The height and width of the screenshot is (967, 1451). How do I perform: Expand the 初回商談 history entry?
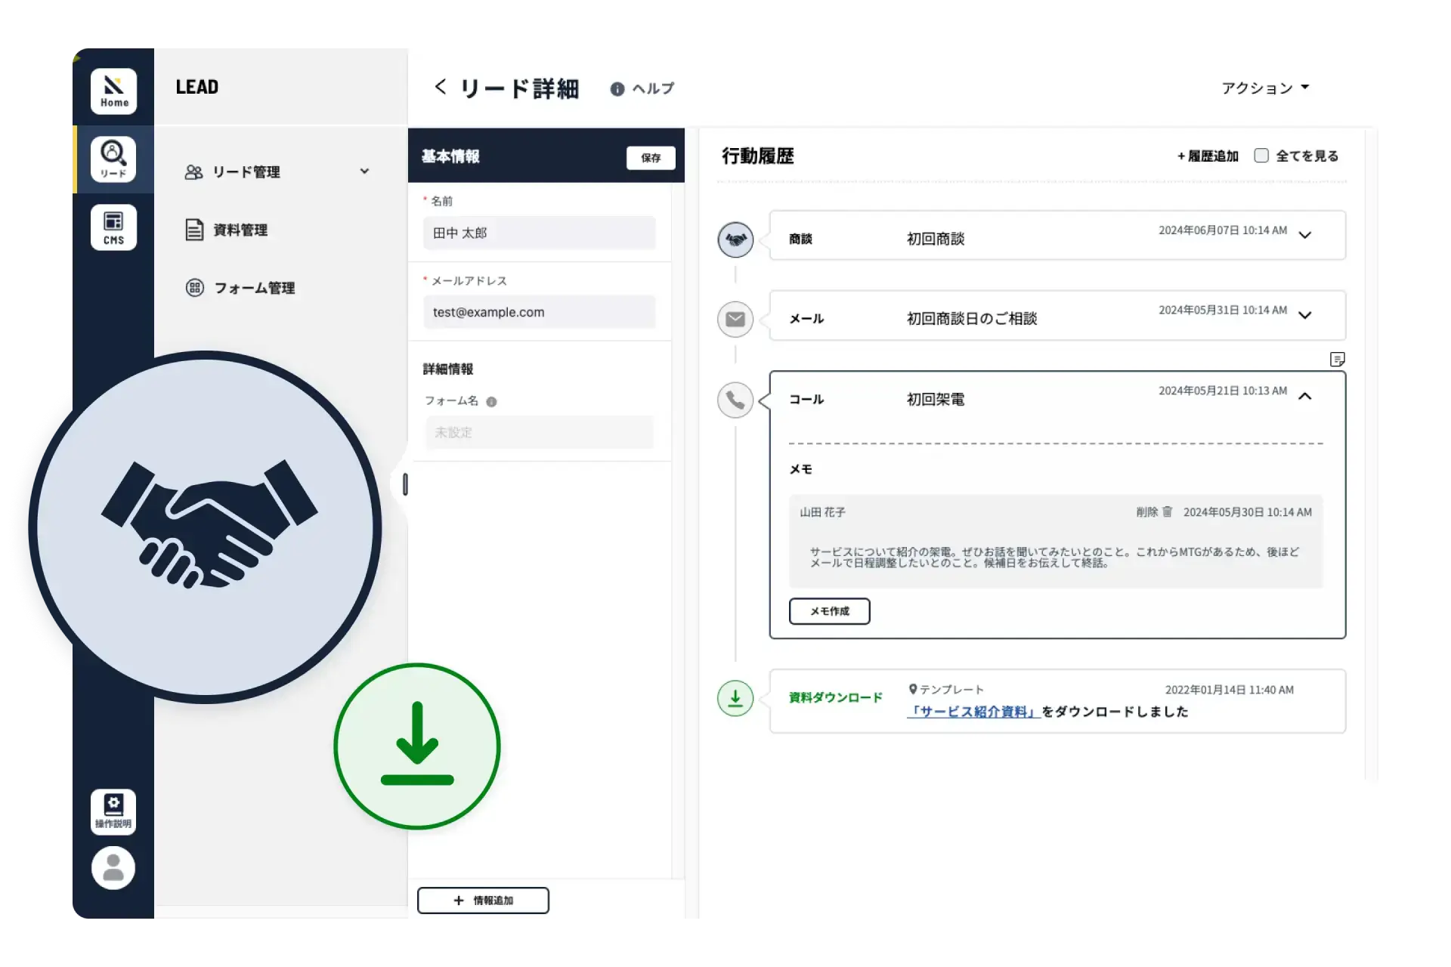(1305, 236)
